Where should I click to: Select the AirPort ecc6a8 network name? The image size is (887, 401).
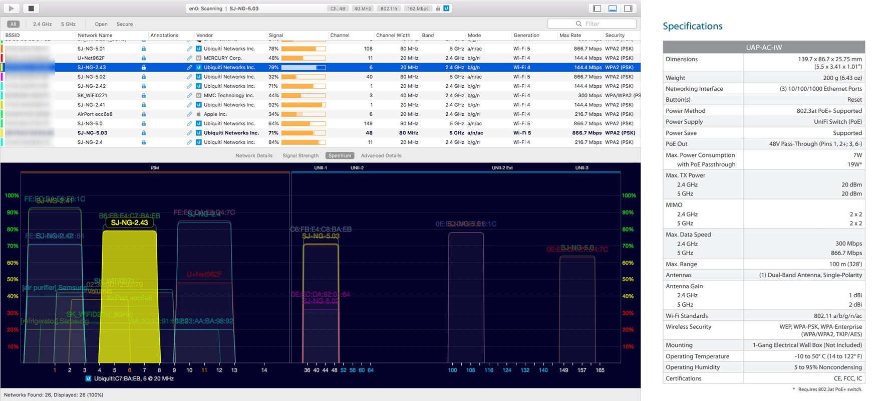pyautogui.click(x=95, y=114)
